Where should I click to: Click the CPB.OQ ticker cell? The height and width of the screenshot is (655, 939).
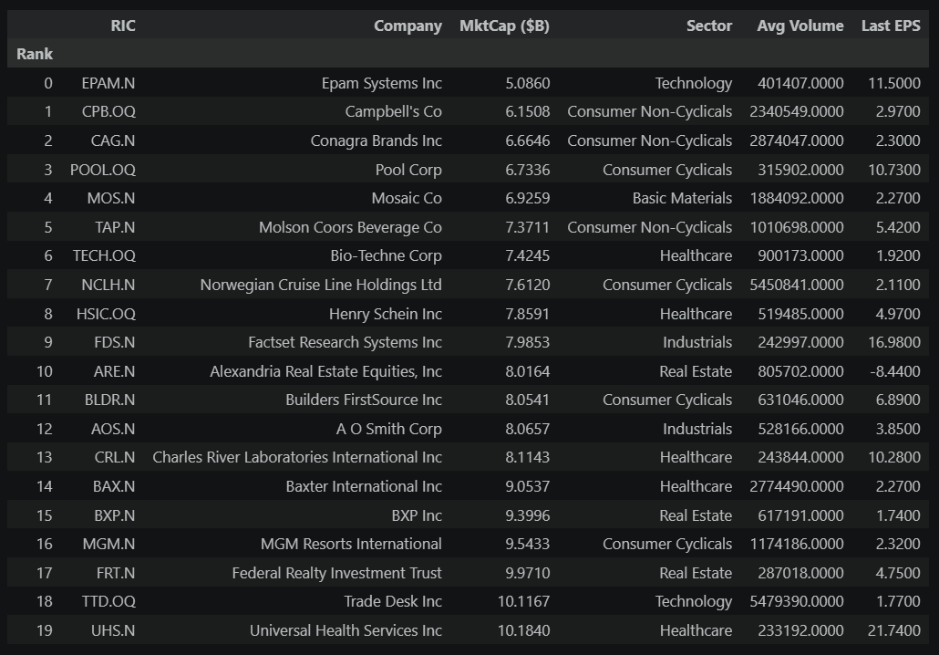[x=108, y=111]
